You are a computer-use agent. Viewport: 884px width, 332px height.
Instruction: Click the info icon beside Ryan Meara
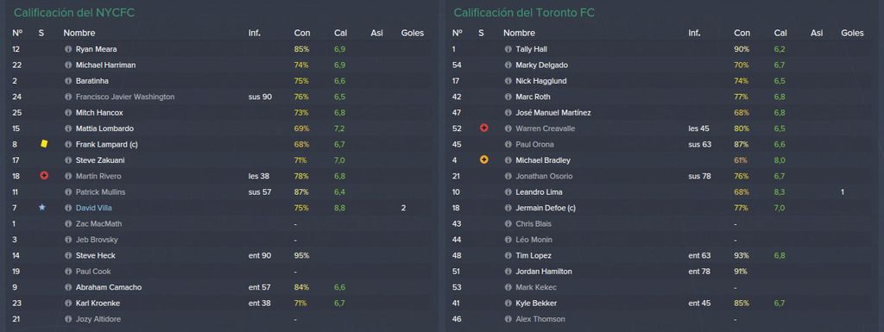[x=68, y=49]
